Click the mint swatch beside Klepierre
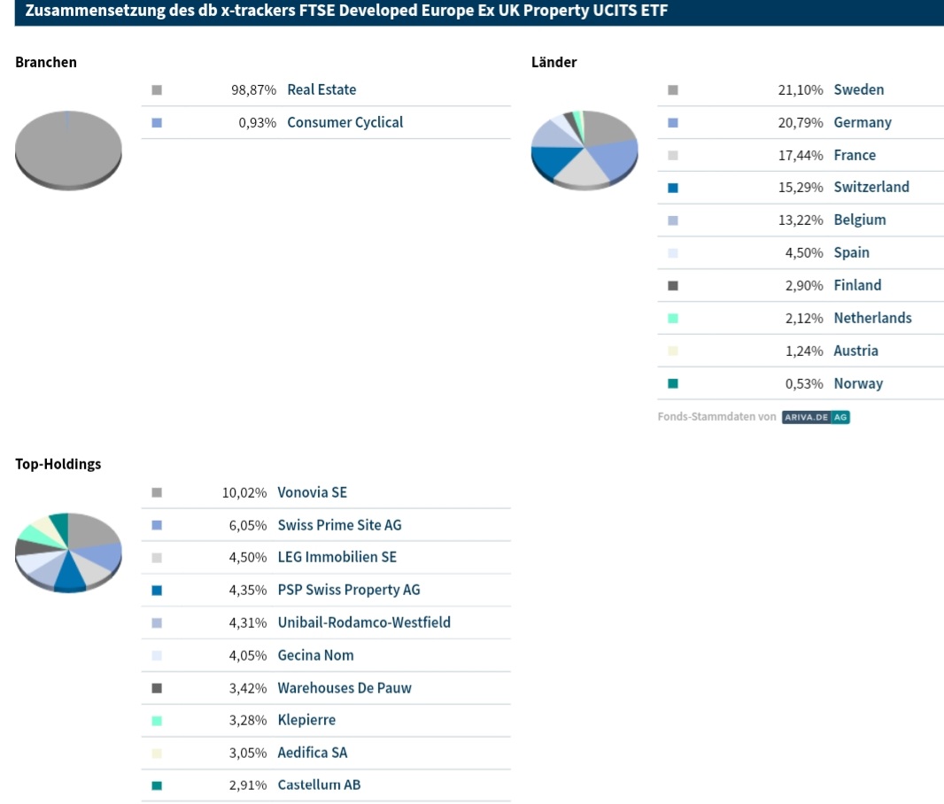The width and height of the screenshot is (944, 804). click(x=157, y=721)
